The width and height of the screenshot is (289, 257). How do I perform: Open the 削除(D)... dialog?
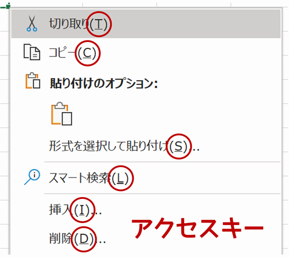click(x=146, y=239)
